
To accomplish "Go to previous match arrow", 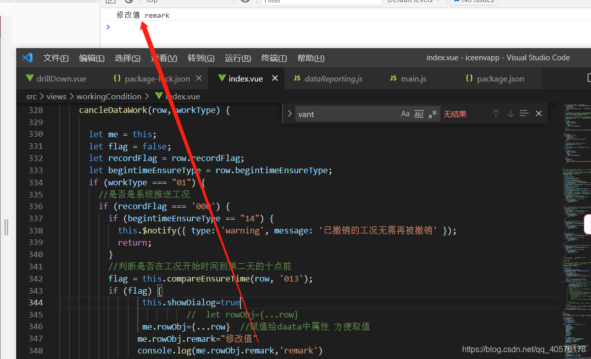I will (x=496, y=113).
